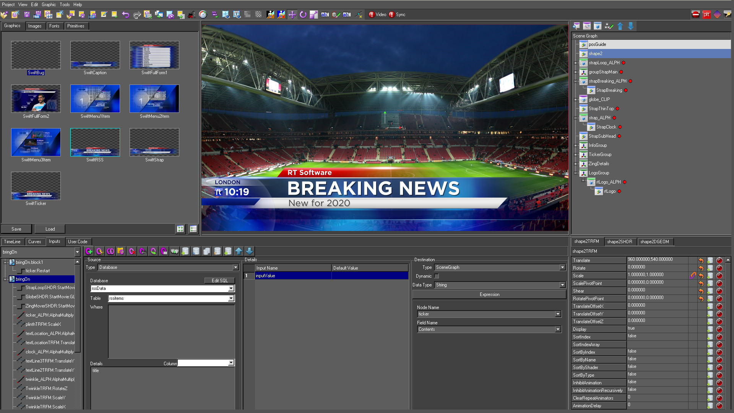The width and height of the screenshot is (734, 413).
Task: Click the move tool crosshair icon in toolbar
Action: click(x=292, y=15)
